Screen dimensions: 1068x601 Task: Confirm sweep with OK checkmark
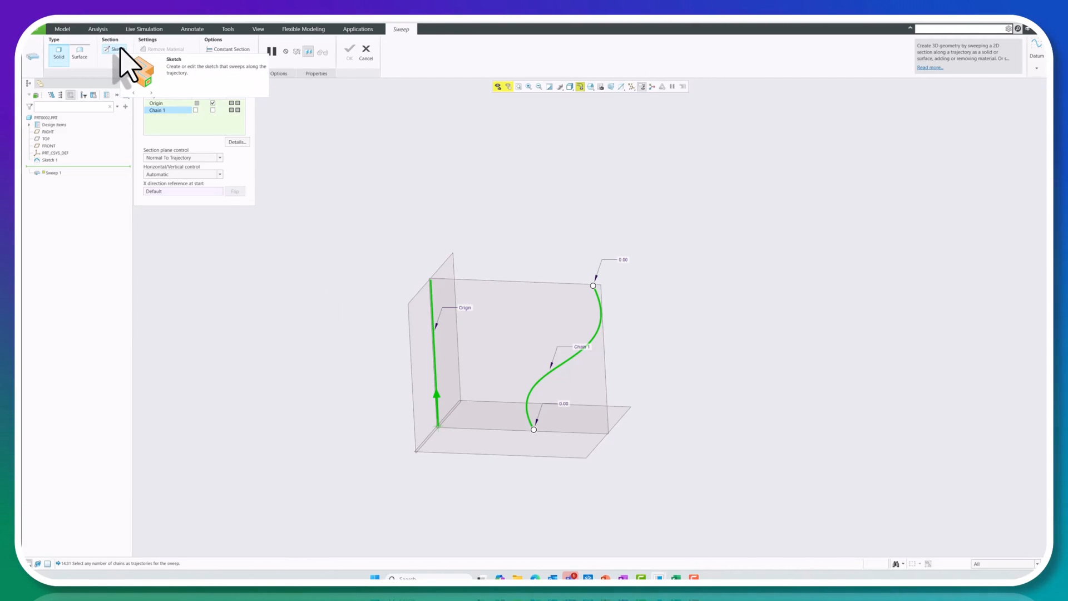pos(349,52)
